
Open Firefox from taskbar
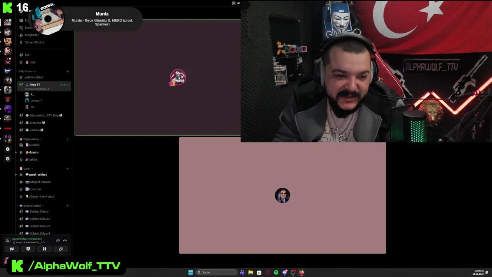click(x=301, y=272)
